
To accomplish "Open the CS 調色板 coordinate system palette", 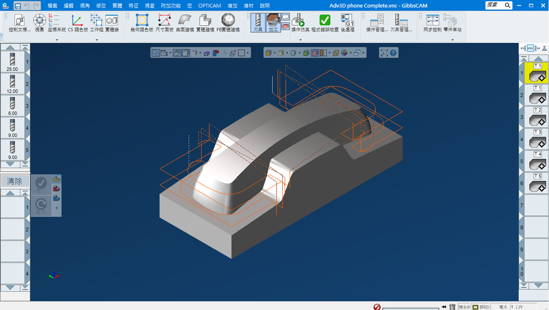I will 78,23.
